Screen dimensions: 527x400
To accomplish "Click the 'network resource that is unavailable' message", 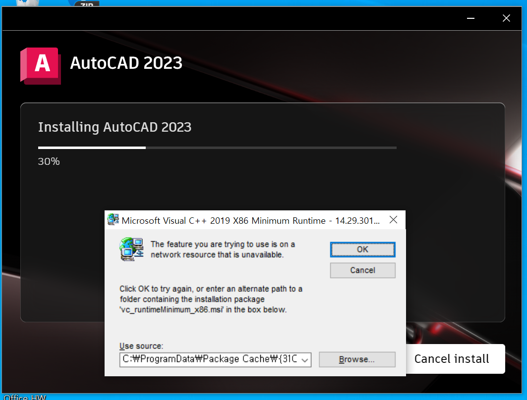I will (x=223, y=250).
